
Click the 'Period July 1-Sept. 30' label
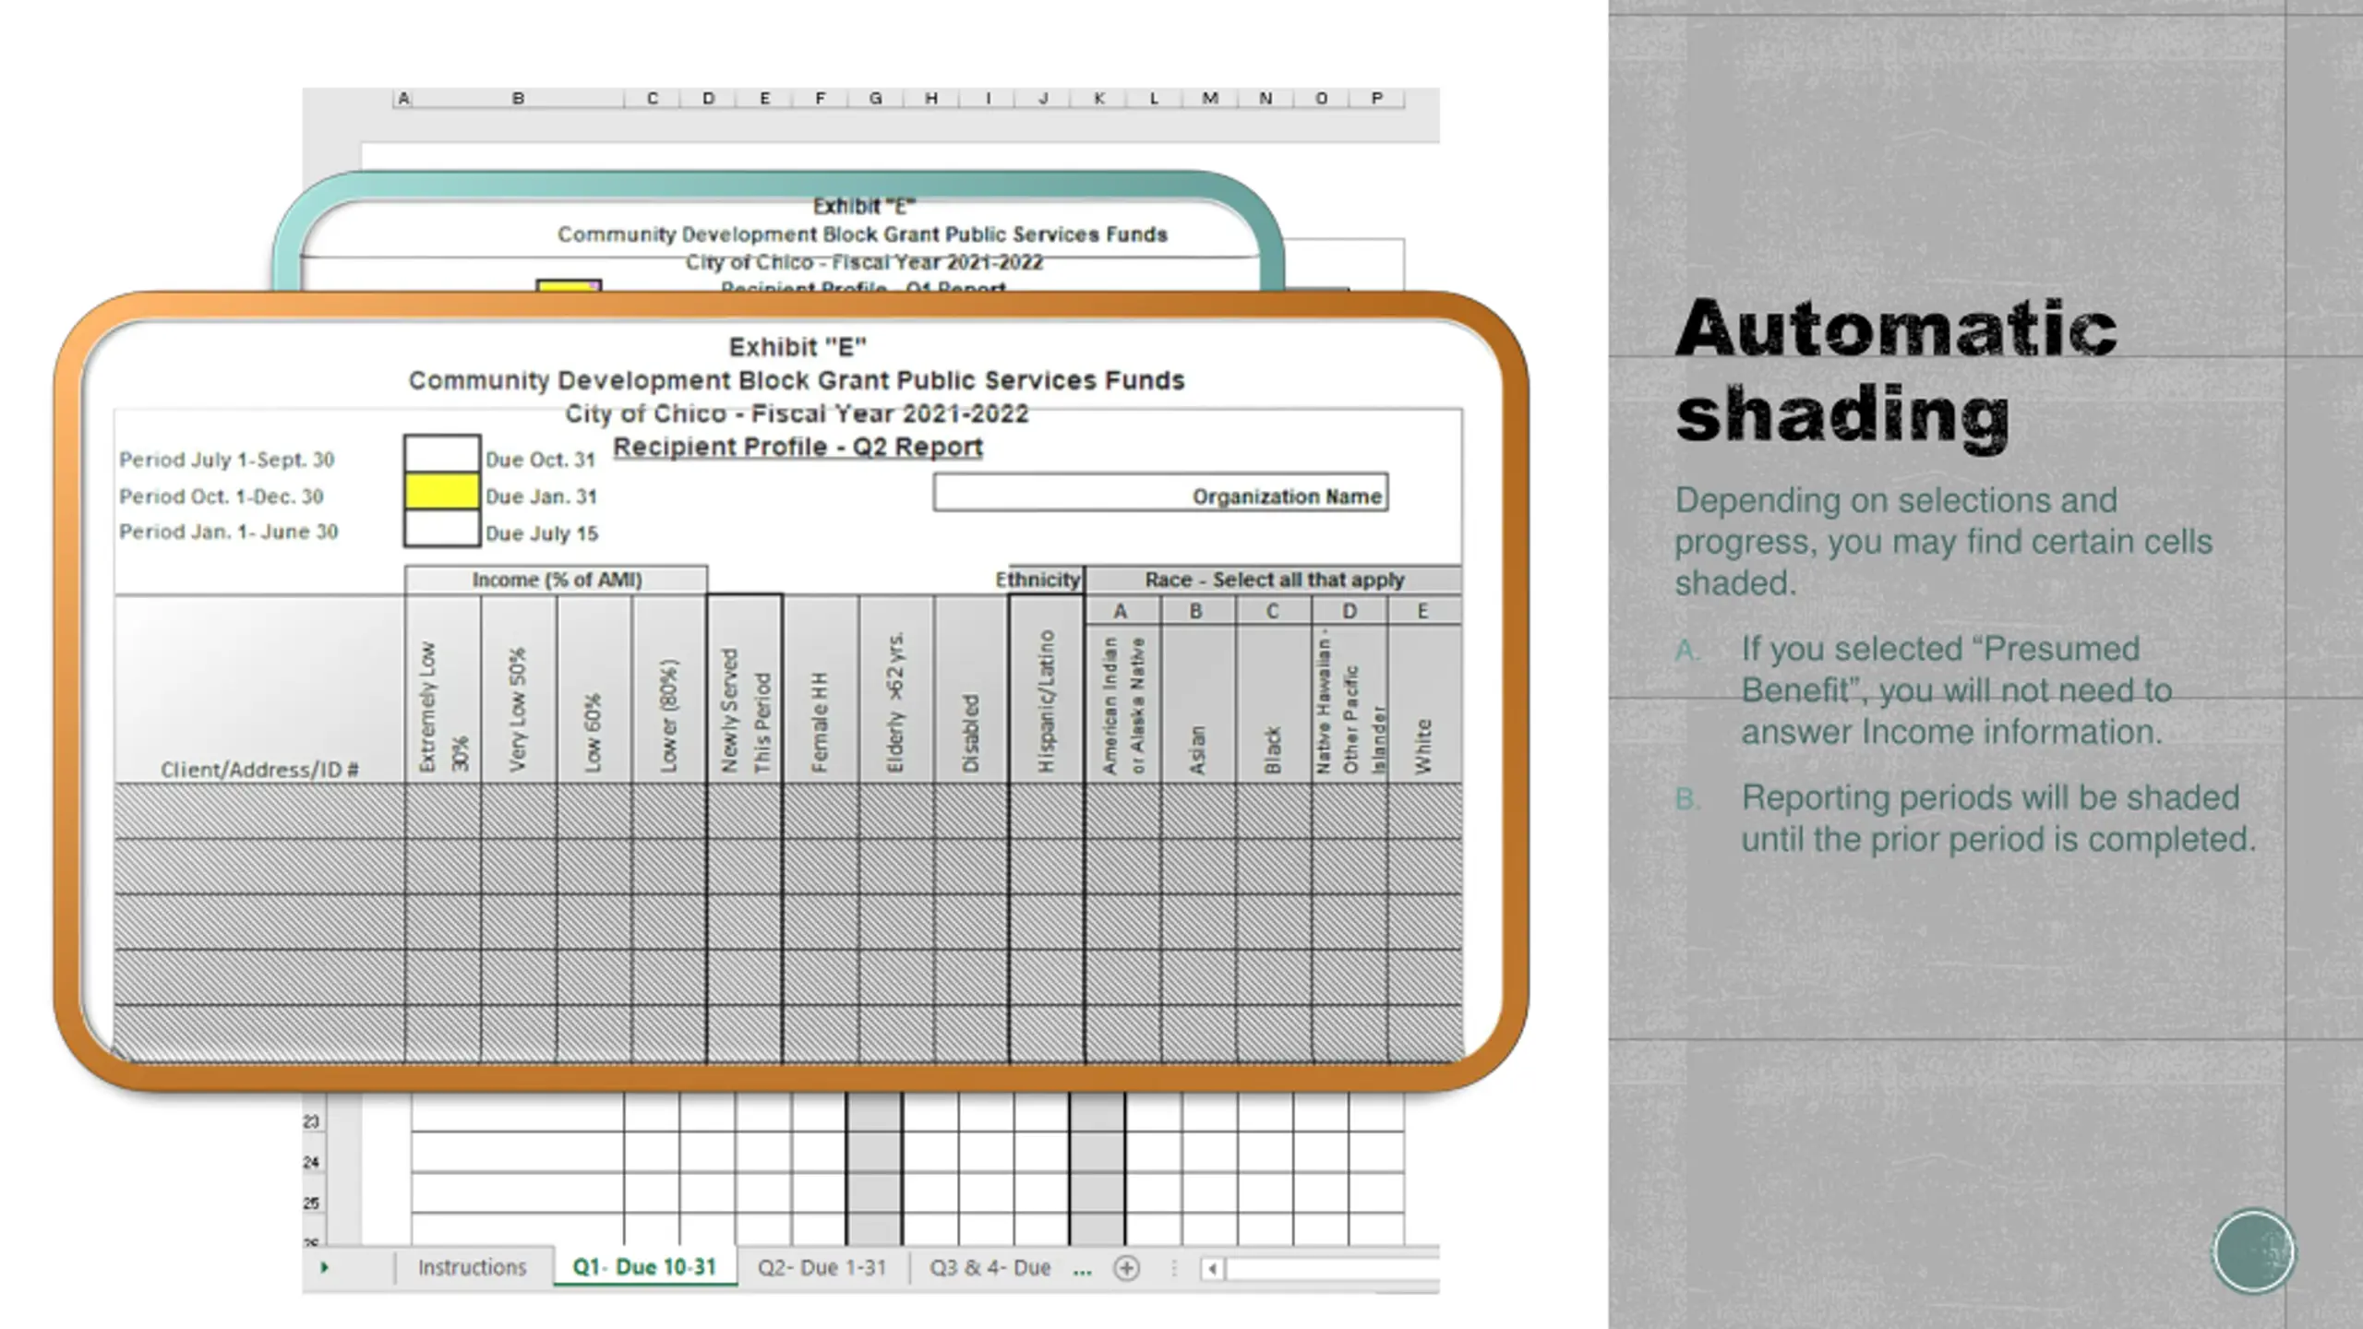227,459
